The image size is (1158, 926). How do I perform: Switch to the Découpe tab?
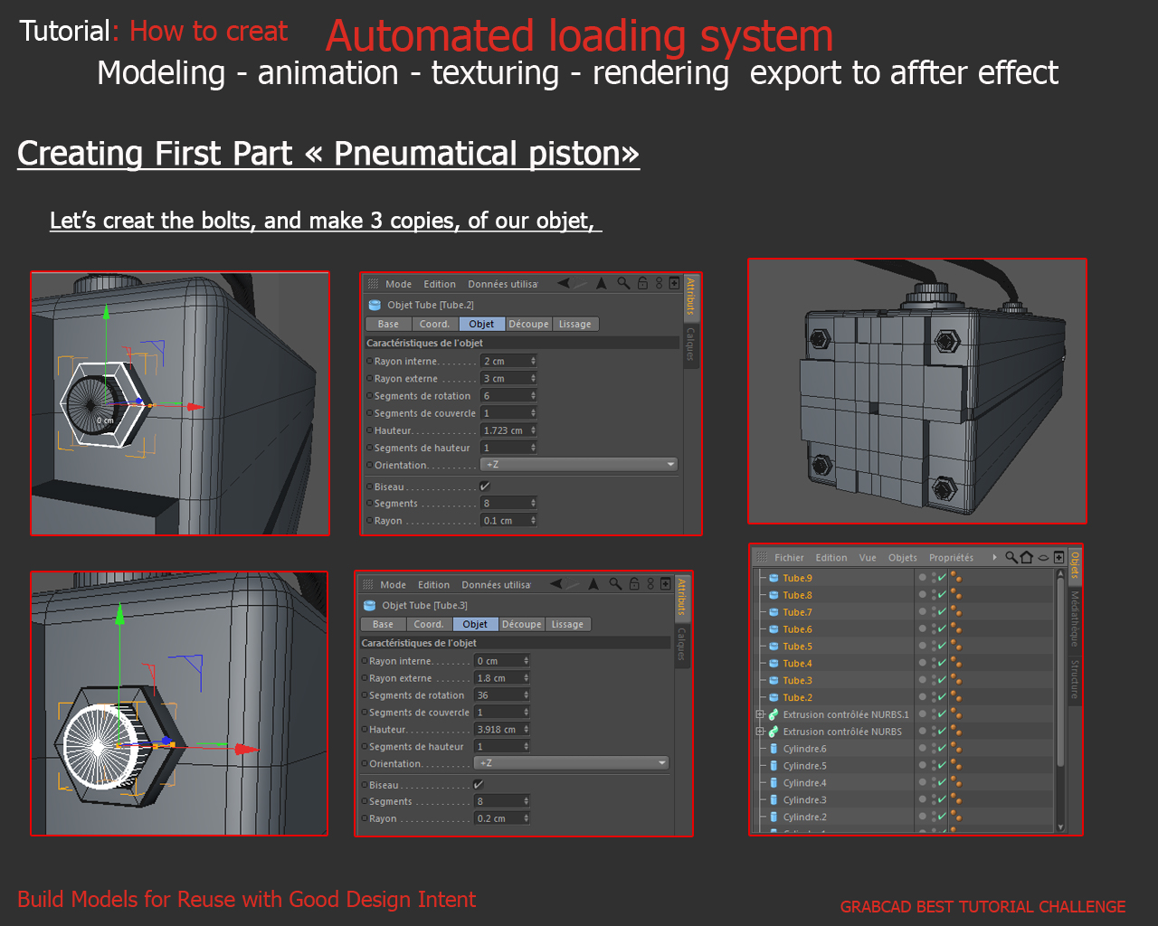528,323
